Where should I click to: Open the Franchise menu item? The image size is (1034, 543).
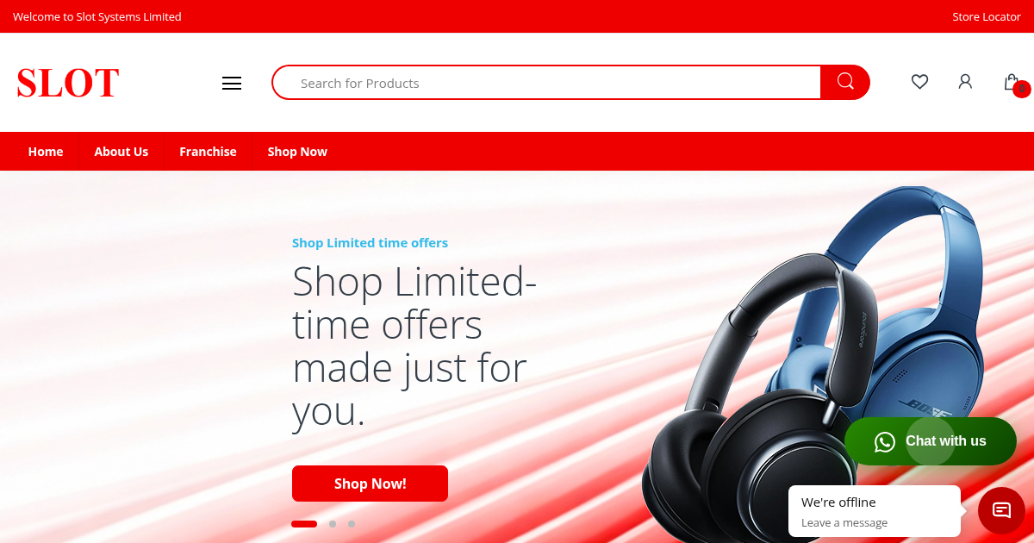click(208, 152)
